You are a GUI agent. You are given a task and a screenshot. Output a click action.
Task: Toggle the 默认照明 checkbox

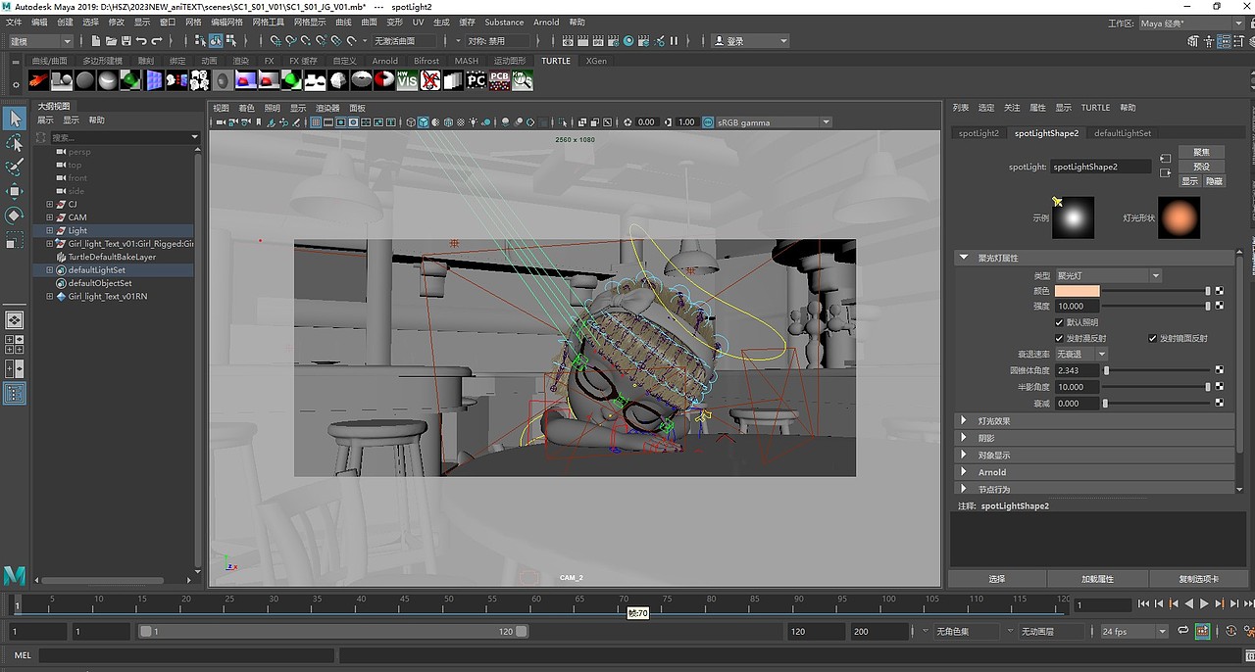coord(1059,322)
